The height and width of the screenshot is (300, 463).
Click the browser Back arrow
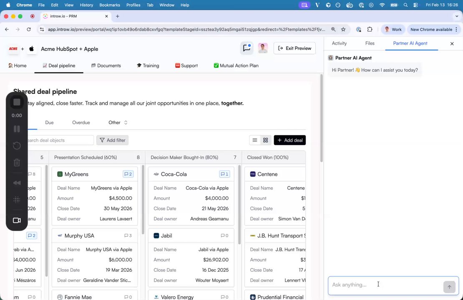[7, 29]
